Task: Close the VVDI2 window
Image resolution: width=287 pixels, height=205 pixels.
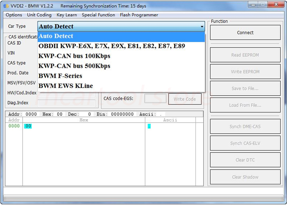Action: coord(276,5)
